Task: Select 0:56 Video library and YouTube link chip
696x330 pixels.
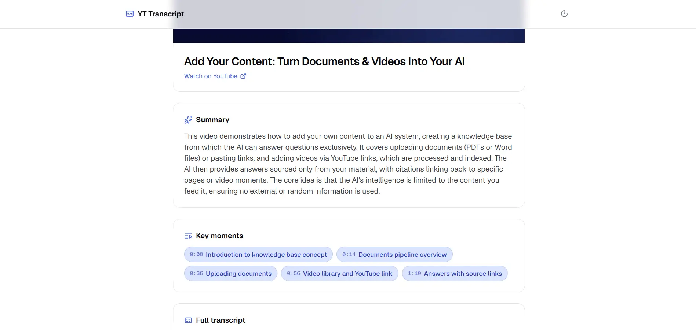Action: [340, 273]
